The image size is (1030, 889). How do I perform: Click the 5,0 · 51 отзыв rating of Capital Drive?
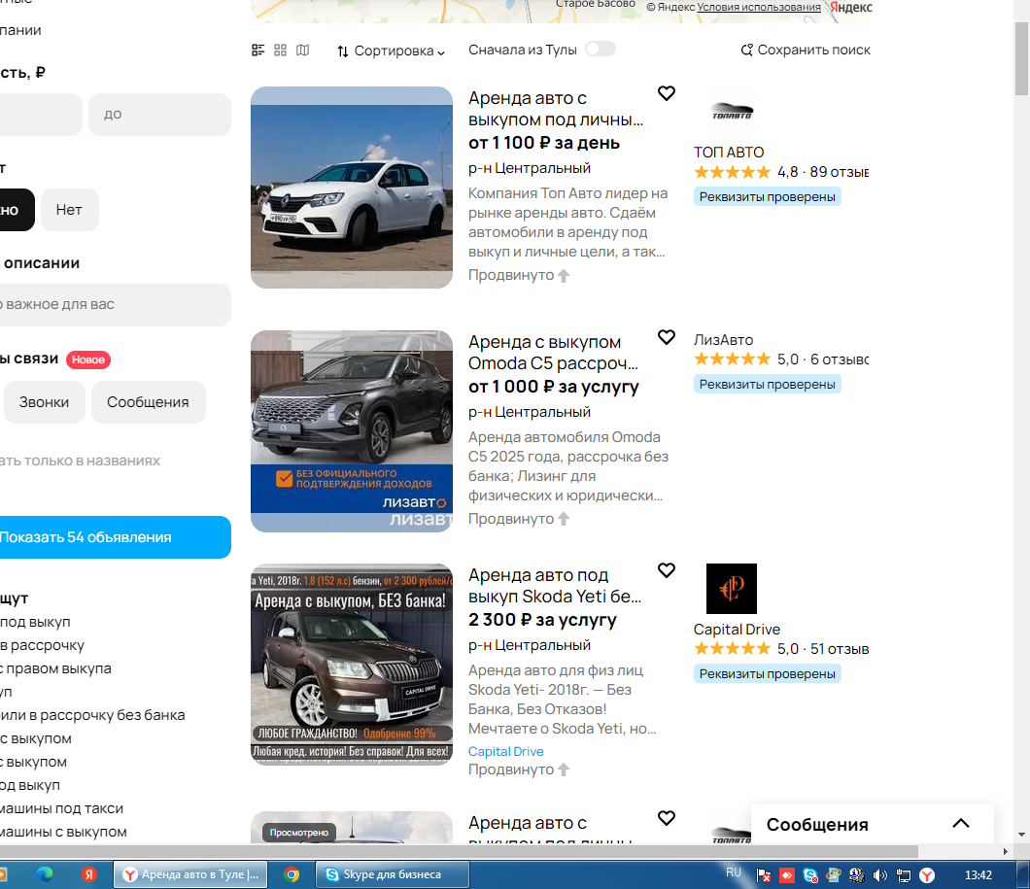click(781, 649)
